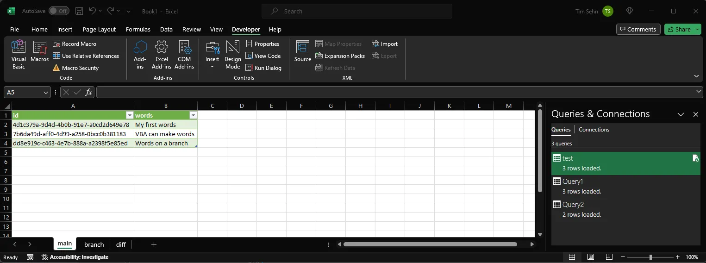Switch to the branch sheet tab
The width and height of the screenshot is (706, 263).
pyautogui.click(x=94, y=244)
